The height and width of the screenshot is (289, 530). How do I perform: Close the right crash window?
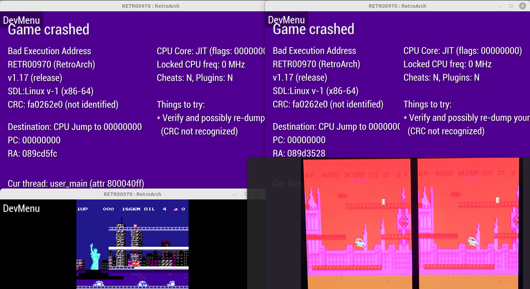[523, 6]
